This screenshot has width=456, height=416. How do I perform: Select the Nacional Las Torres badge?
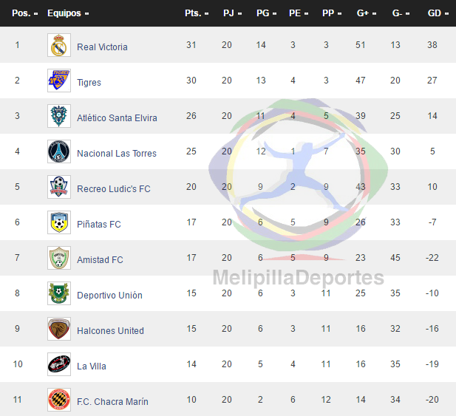tap(59, 151)
